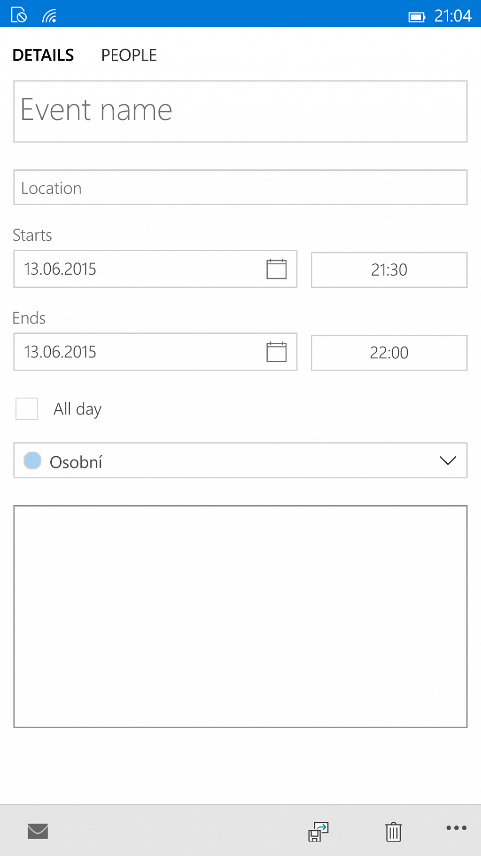Open the start date calendar picker icon

tap(276, 269)
